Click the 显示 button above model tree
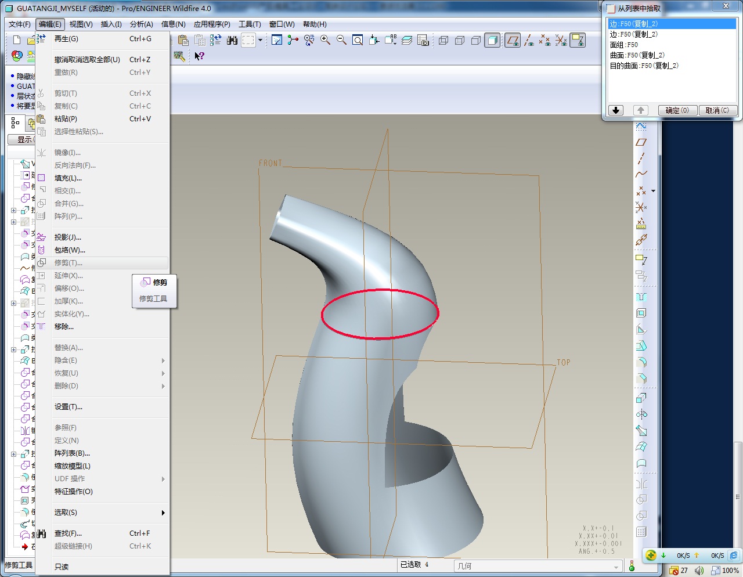Screen dimensions: 743x577 click(21, 139)
